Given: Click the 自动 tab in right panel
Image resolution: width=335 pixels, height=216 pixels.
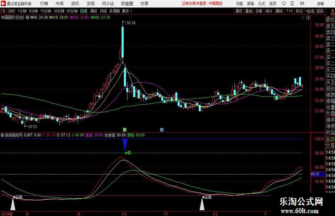Looking at the screenshot, I should [x=330, y=139].
